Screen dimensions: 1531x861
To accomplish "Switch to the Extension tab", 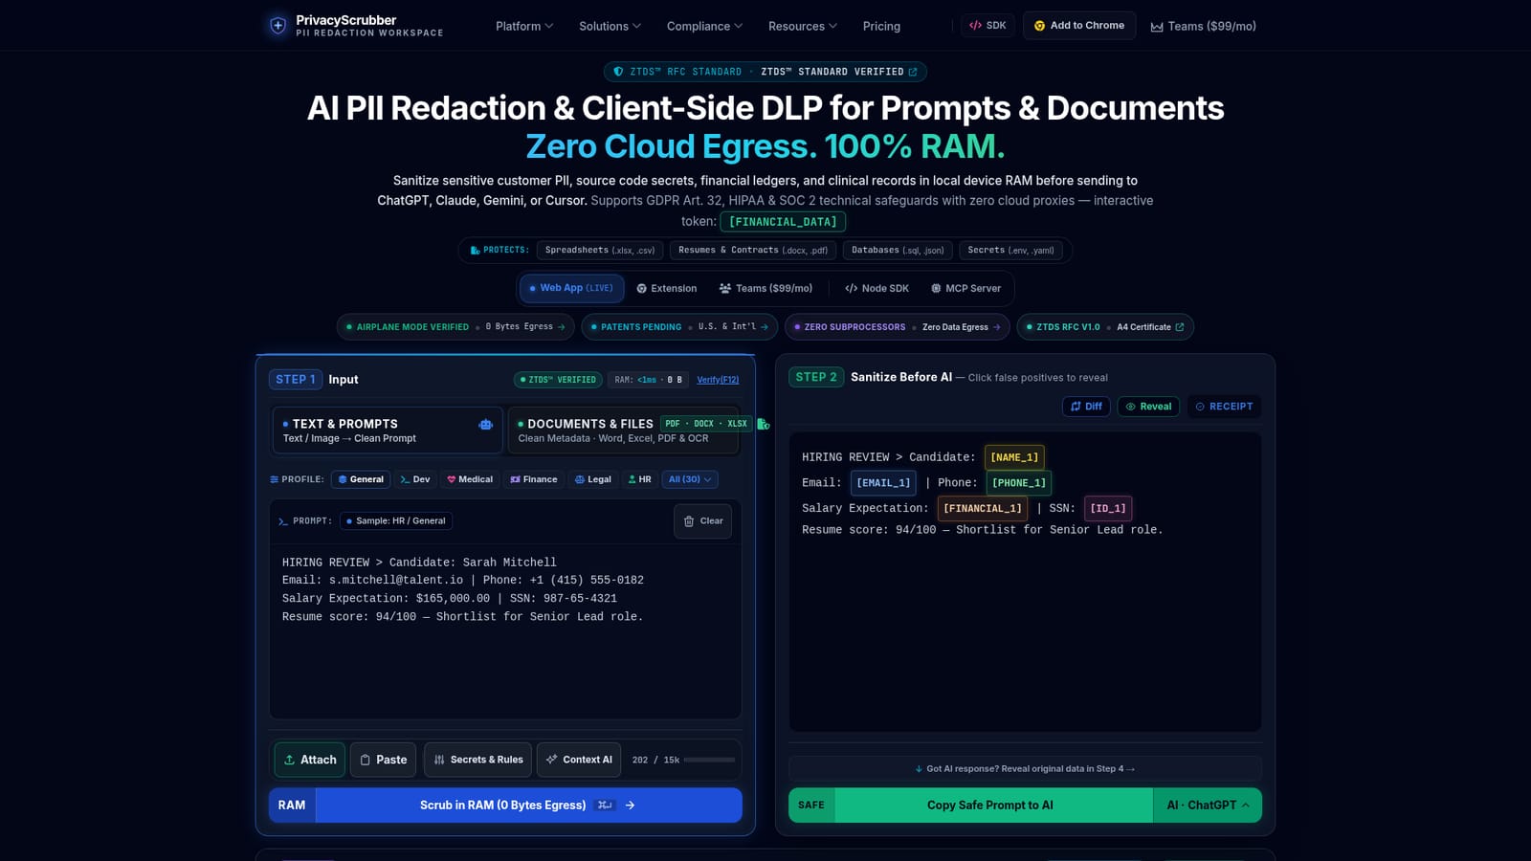I will click(667, 288).
